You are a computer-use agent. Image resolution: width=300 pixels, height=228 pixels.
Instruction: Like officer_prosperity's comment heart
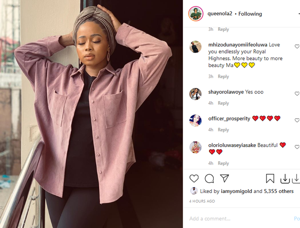coord(297,120)
